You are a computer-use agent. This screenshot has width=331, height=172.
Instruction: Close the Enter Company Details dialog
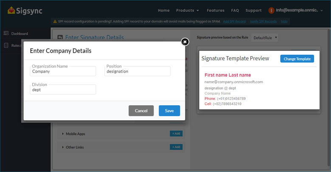click(185, 42)
